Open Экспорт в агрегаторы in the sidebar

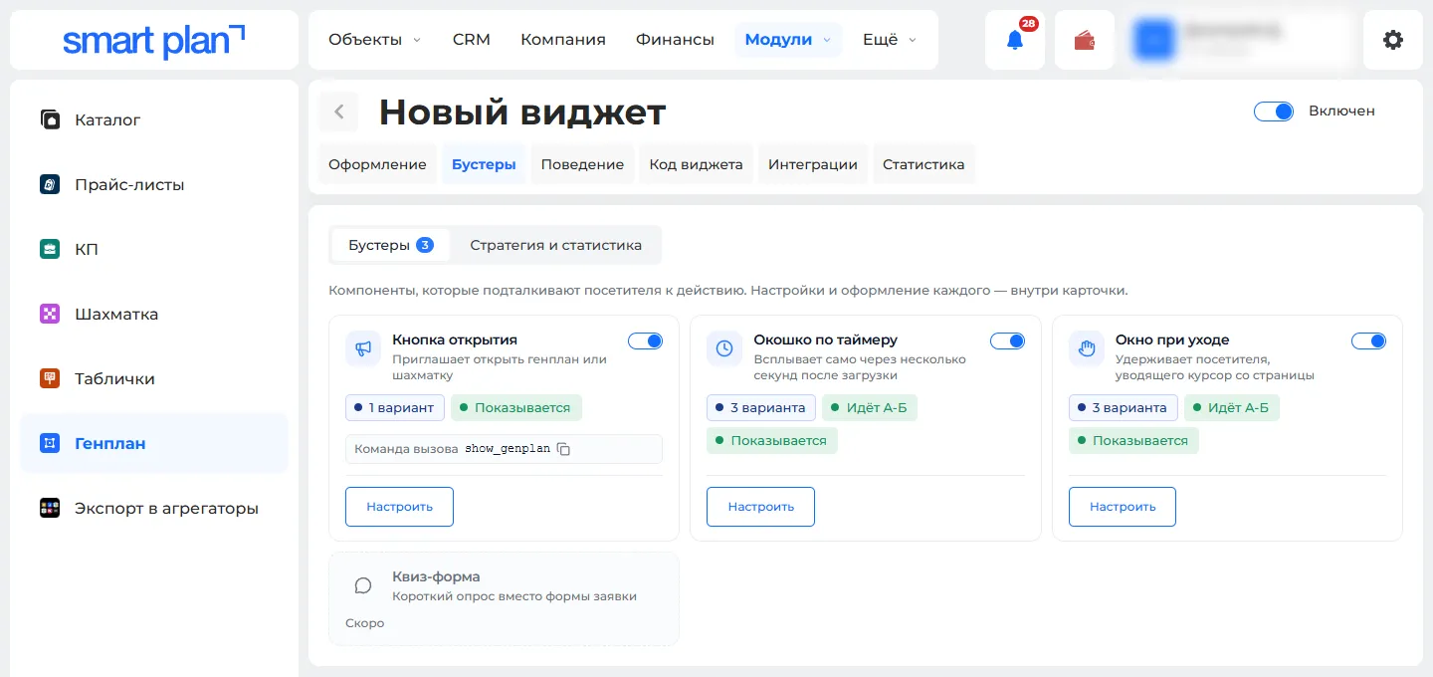click(154, 508)
